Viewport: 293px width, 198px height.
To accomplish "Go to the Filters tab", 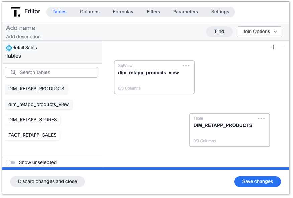I will click(153, 12).
